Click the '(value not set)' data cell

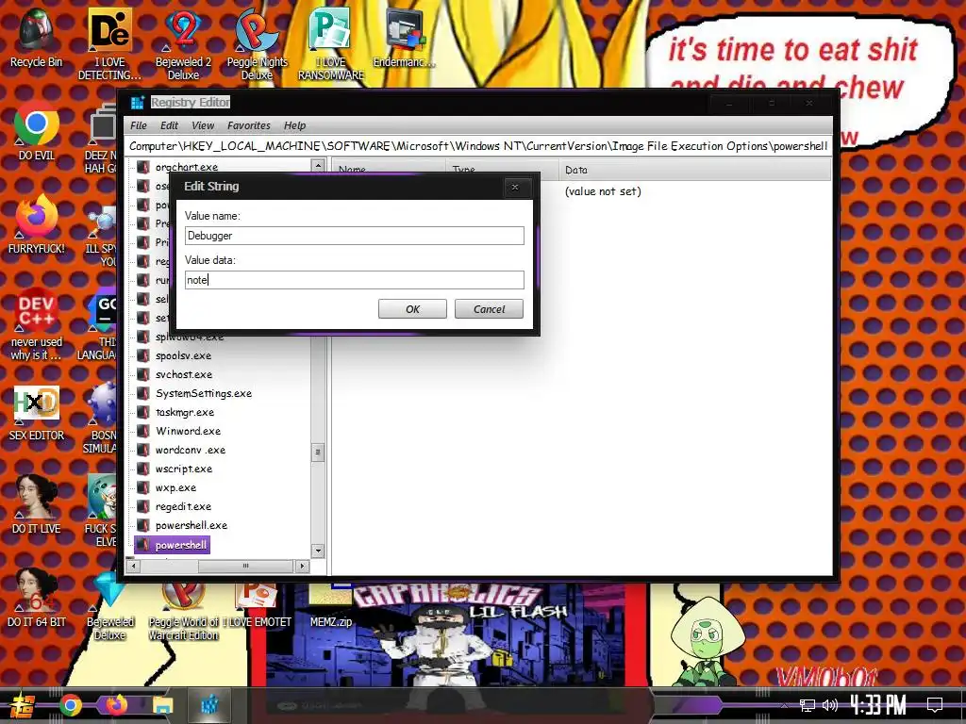(x=603, y=191)
